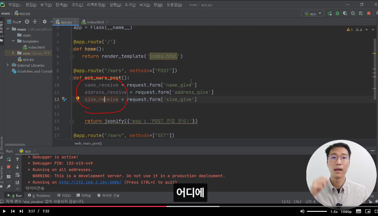Open the 편집 menu
378x216 pixels.
point(31,5)
